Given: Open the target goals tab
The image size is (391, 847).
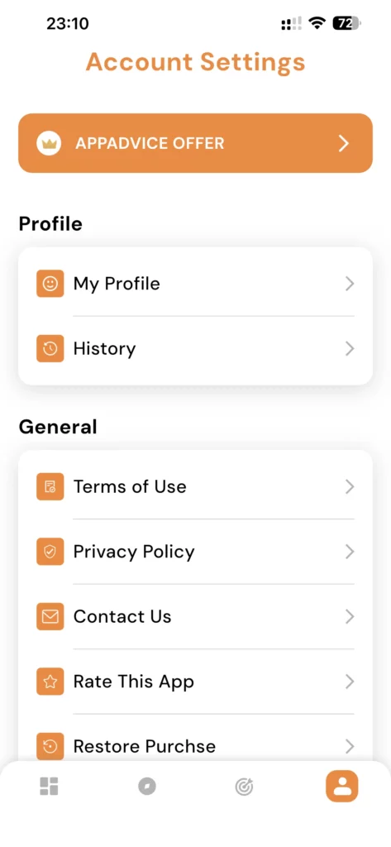Looking at the screenshot, I should coord(244,787).
